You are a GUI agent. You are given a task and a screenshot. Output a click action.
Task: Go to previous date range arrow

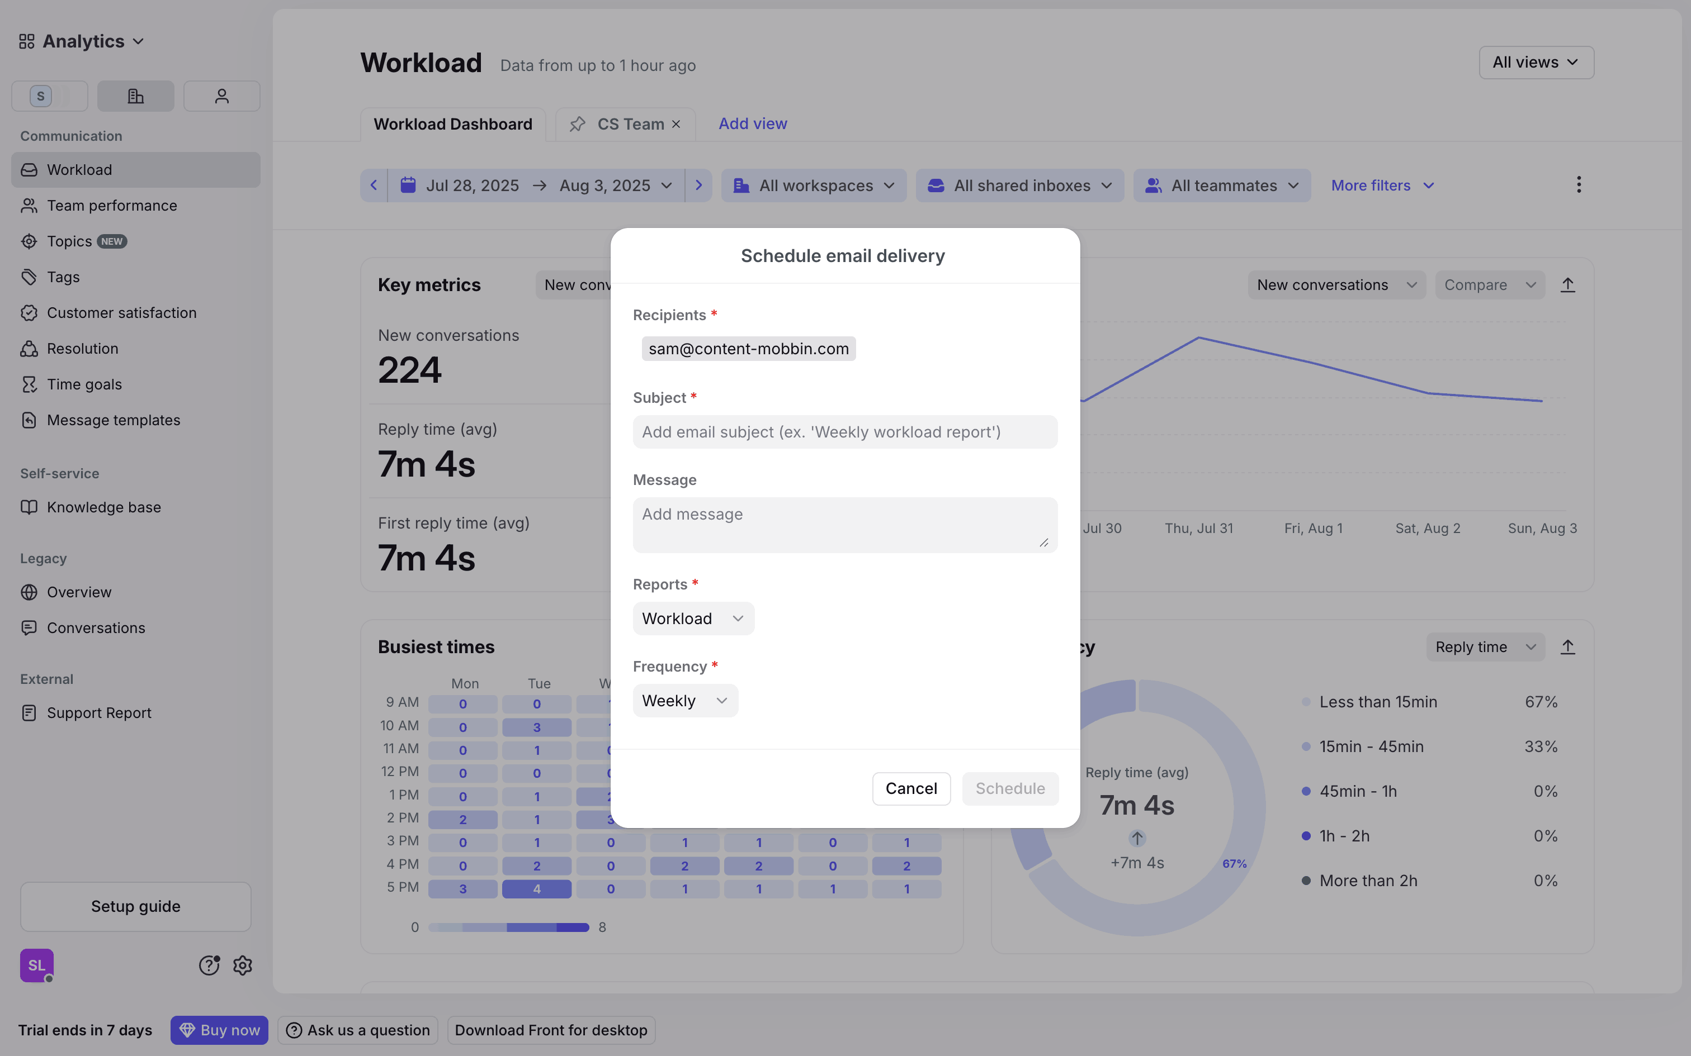(x=374, y=185)
